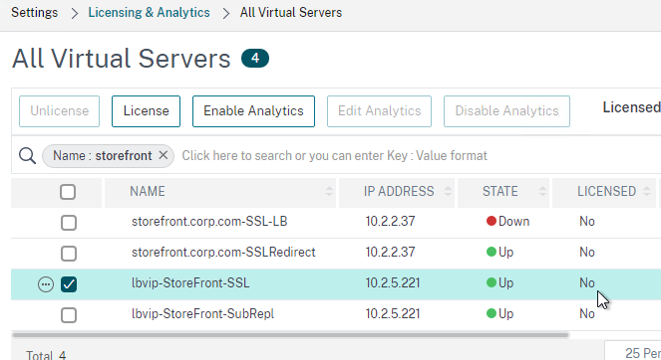Viewport: 661px width, 360px height.
Task: Remove the Name : storefront filter chip
Action: pos(164,155)
